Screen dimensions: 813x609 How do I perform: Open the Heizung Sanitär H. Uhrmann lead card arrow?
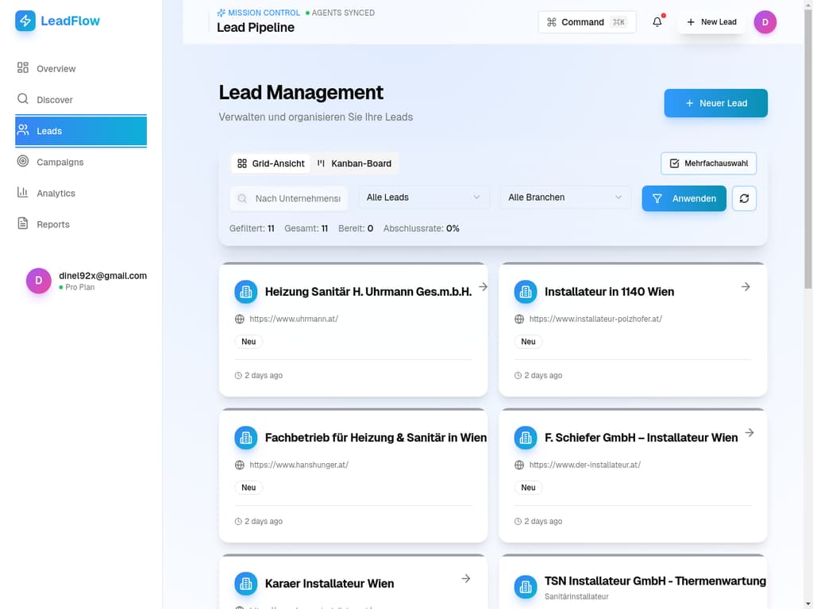point(483,288)
